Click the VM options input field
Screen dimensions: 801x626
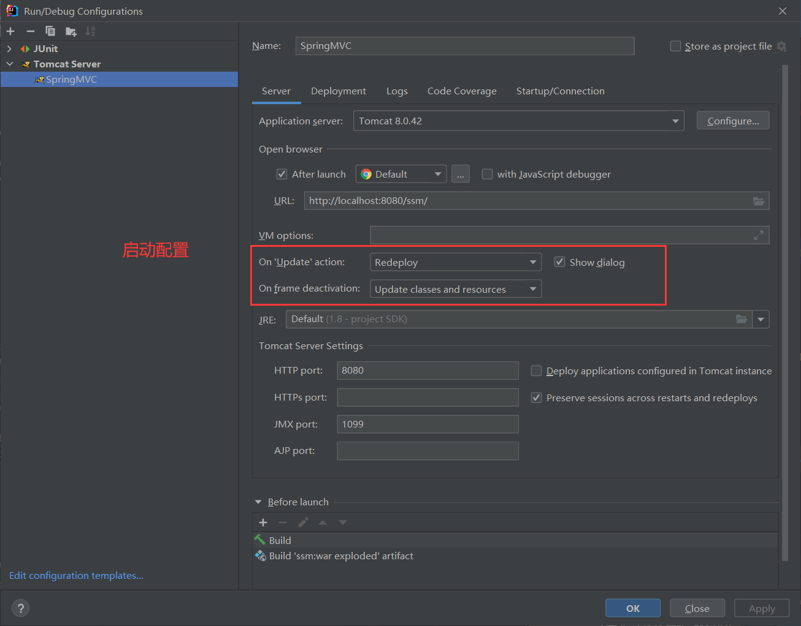(570, 235)
